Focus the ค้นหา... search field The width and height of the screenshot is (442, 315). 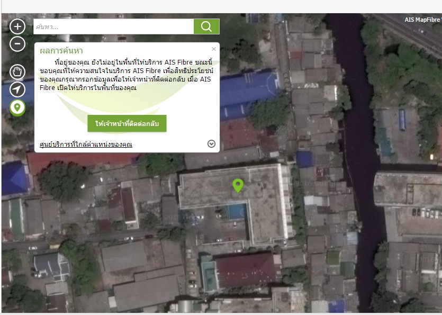point(114,26)
